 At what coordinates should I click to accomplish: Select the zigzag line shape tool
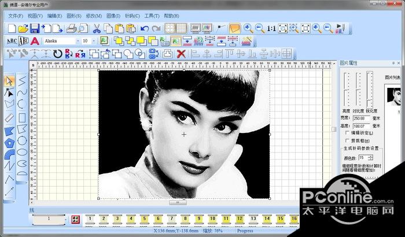(x=22, y=81)
